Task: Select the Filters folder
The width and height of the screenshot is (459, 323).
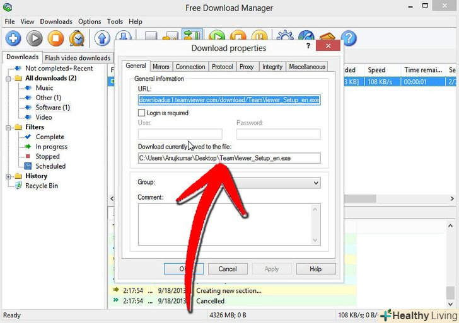Action: (35, 127)
